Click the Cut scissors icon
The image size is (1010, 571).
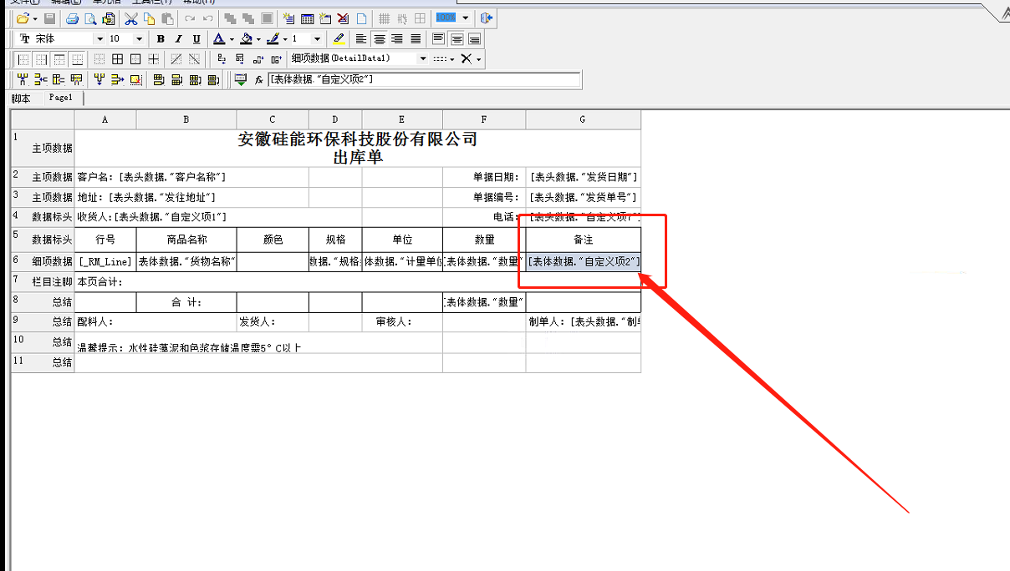point(131,18)
